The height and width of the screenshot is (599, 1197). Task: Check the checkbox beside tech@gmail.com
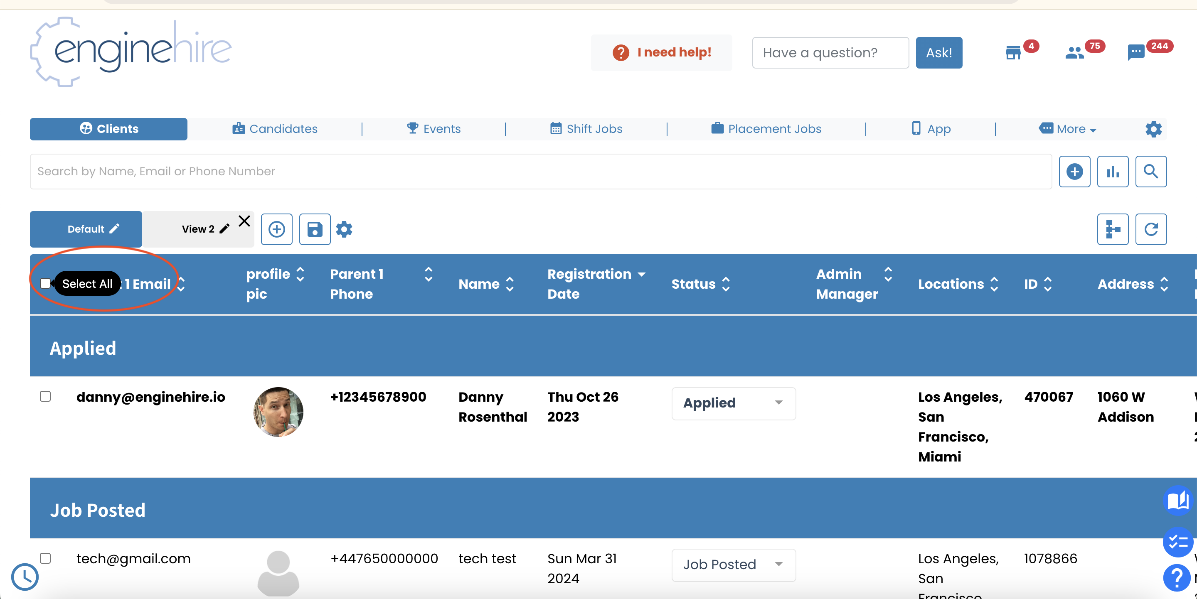click(x=46, y=558)
